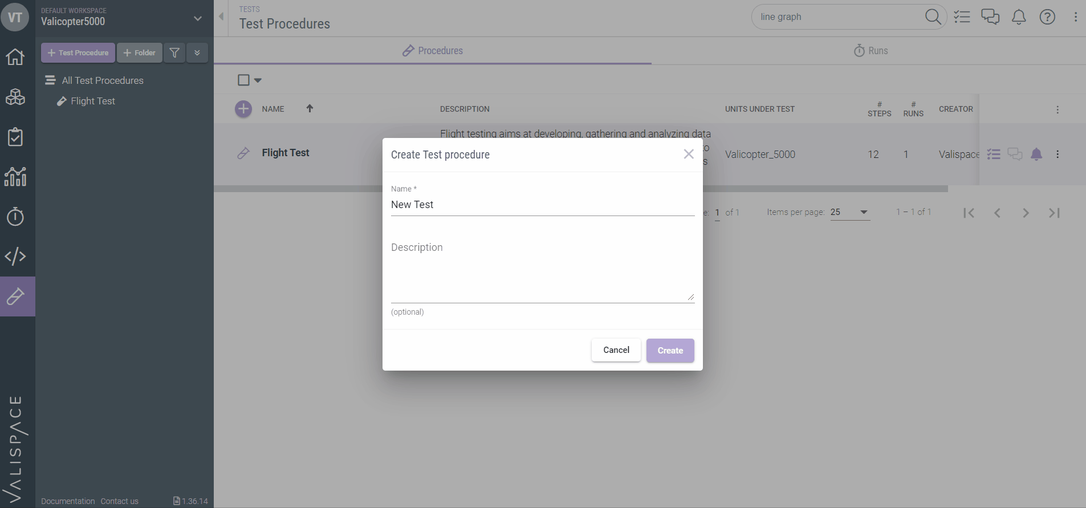Click the Description text area
Screen dimensions: 1086x508
pos(542,271)
